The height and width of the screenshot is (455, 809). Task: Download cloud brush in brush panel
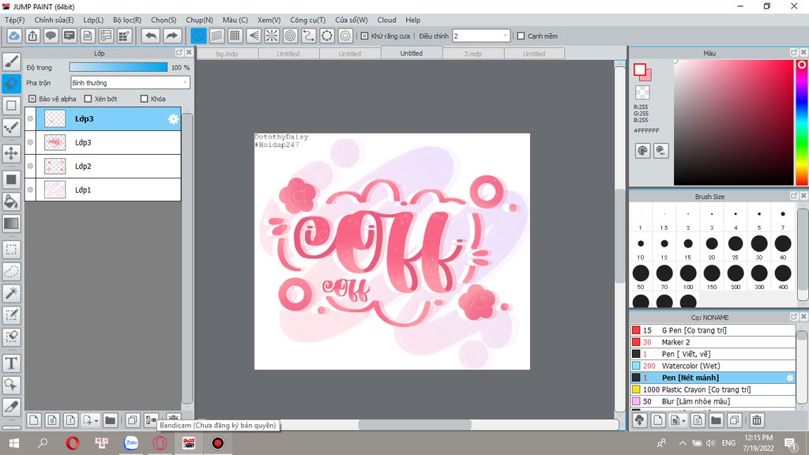click(x=640, y=420)
